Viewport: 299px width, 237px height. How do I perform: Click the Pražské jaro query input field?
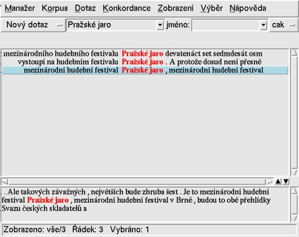click(x=112, y=25)
